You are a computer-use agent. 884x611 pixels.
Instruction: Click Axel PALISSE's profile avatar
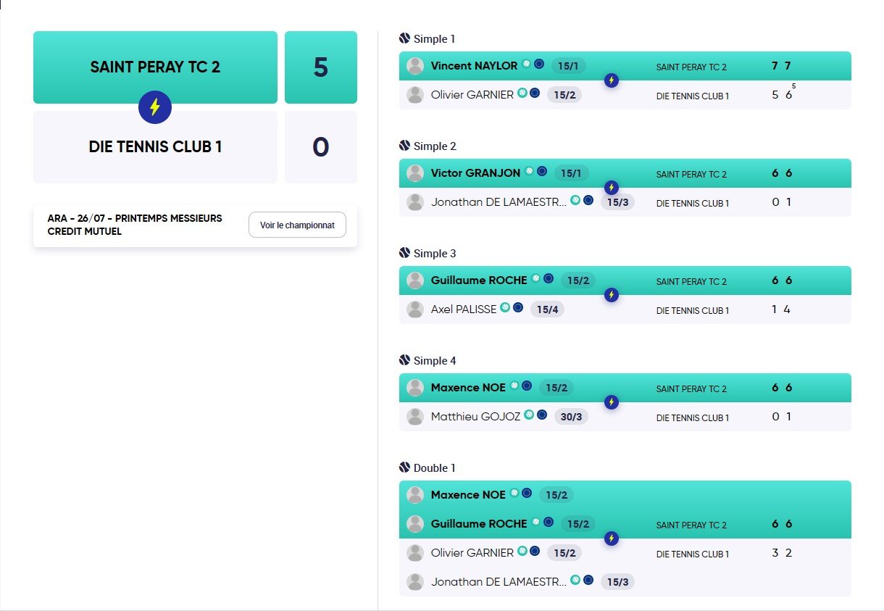pos(415,309)
